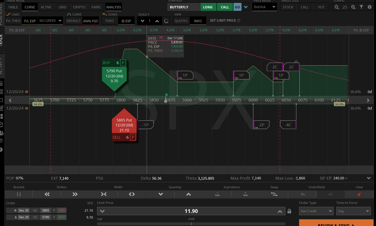Increase Scale Y value
Image resolution: width=376 pixels, height=226 pixels.
click(x=157, y=21)
